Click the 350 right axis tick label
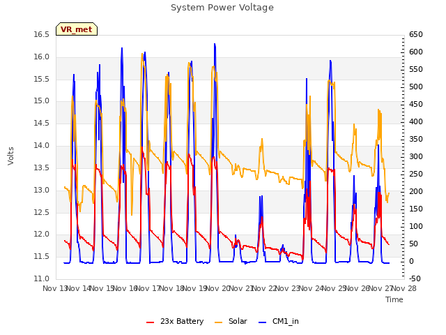Viewport: 446px width, 335px height. [x=416, y=139]
